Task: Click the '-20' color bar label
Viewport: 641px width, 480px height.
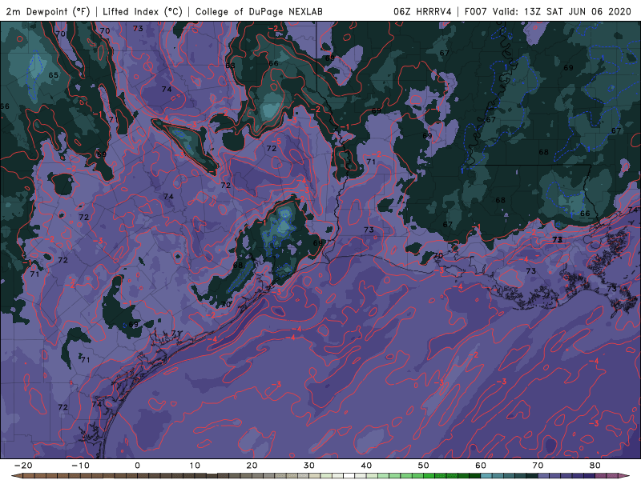Action: [23, 466]
